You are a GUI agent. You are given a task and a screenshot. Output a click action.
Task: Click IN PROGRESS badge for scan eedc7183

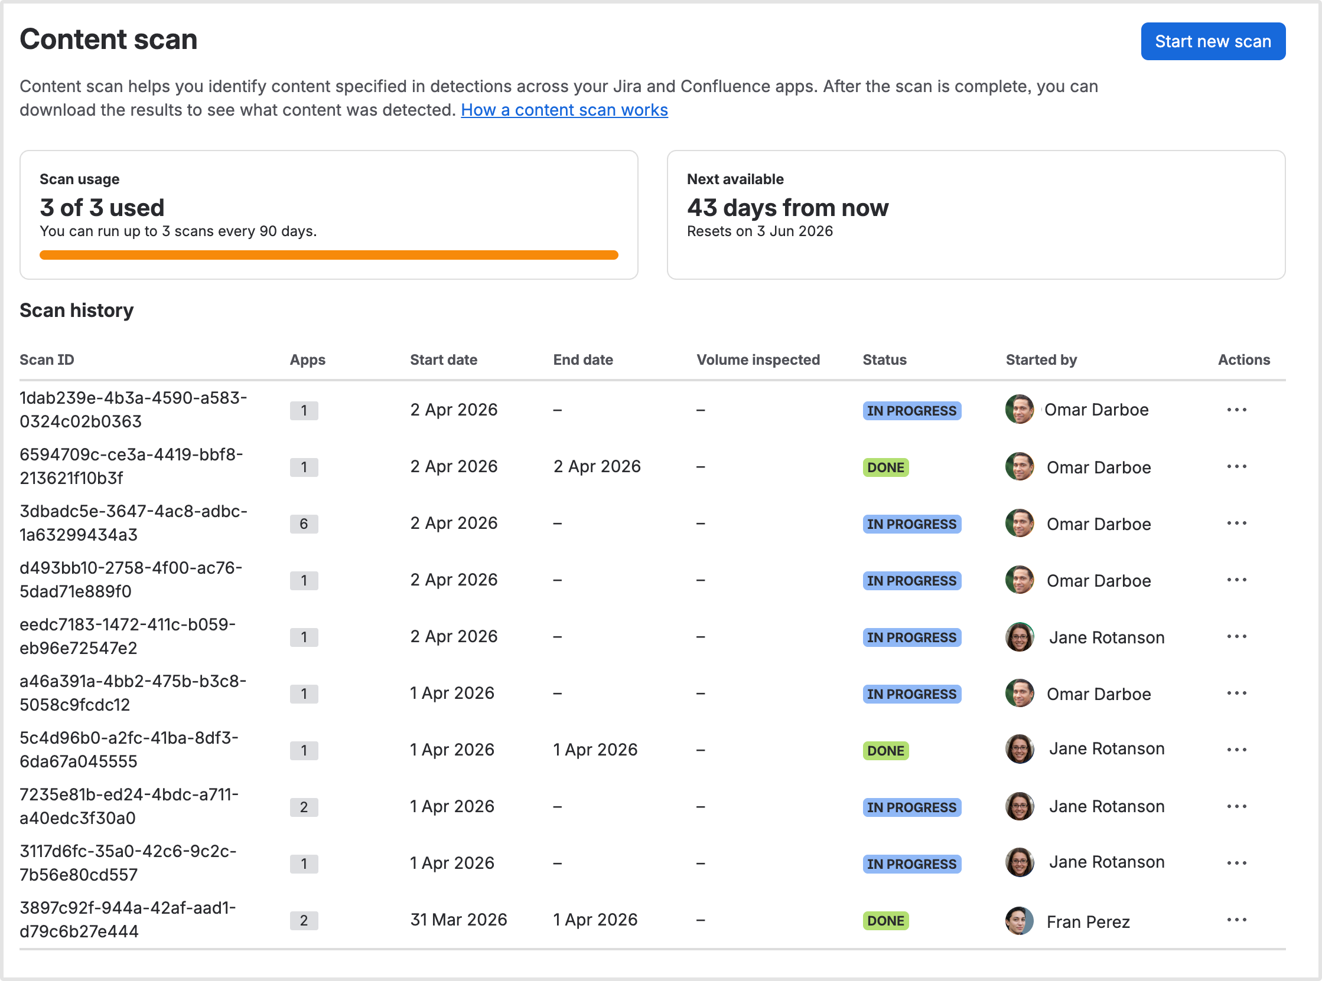pyautogui.click(x=911, y=638)
